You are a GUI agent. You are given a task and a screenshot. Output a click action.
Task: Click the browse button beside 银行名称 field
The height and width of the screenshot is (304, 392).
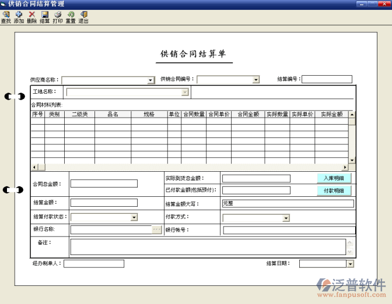click(x=156, y=229)
